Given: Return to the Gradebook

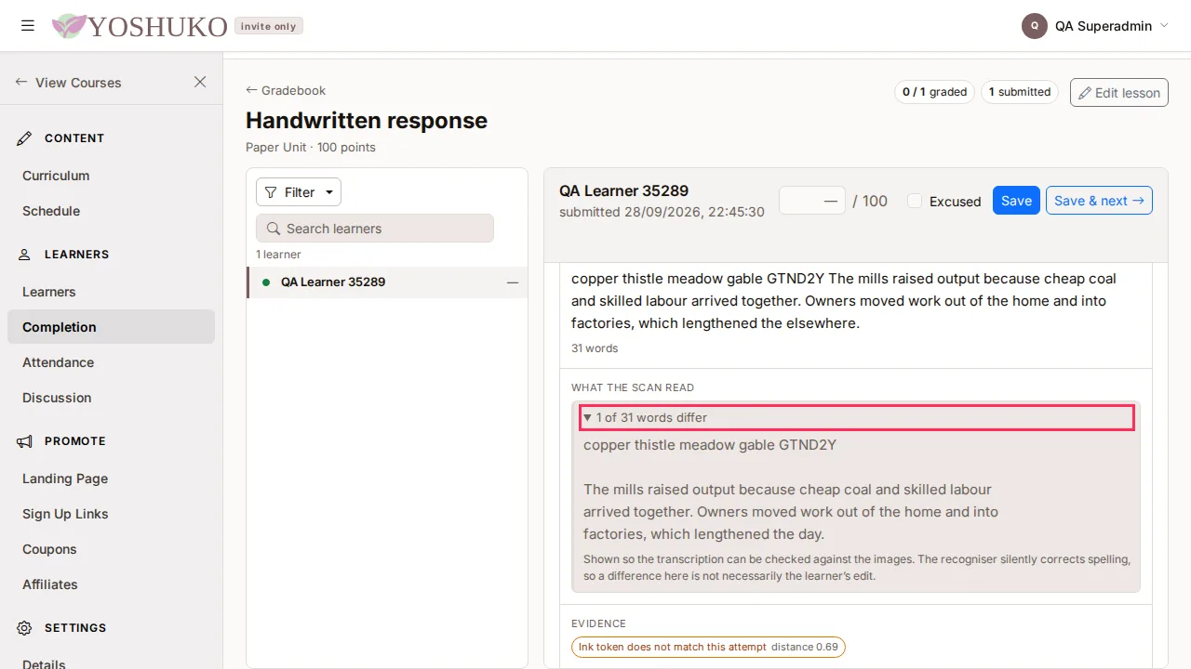Looking at the screenshot, I should click(x=286, y=90).
